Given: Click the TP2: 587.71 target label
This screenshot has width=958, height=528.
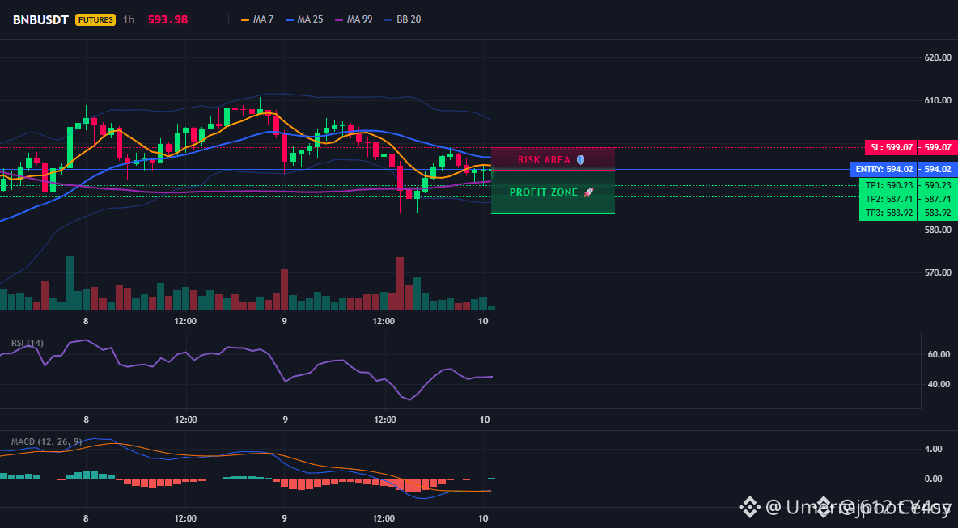Looking at the screenshot, I should [x=888, y=199].
